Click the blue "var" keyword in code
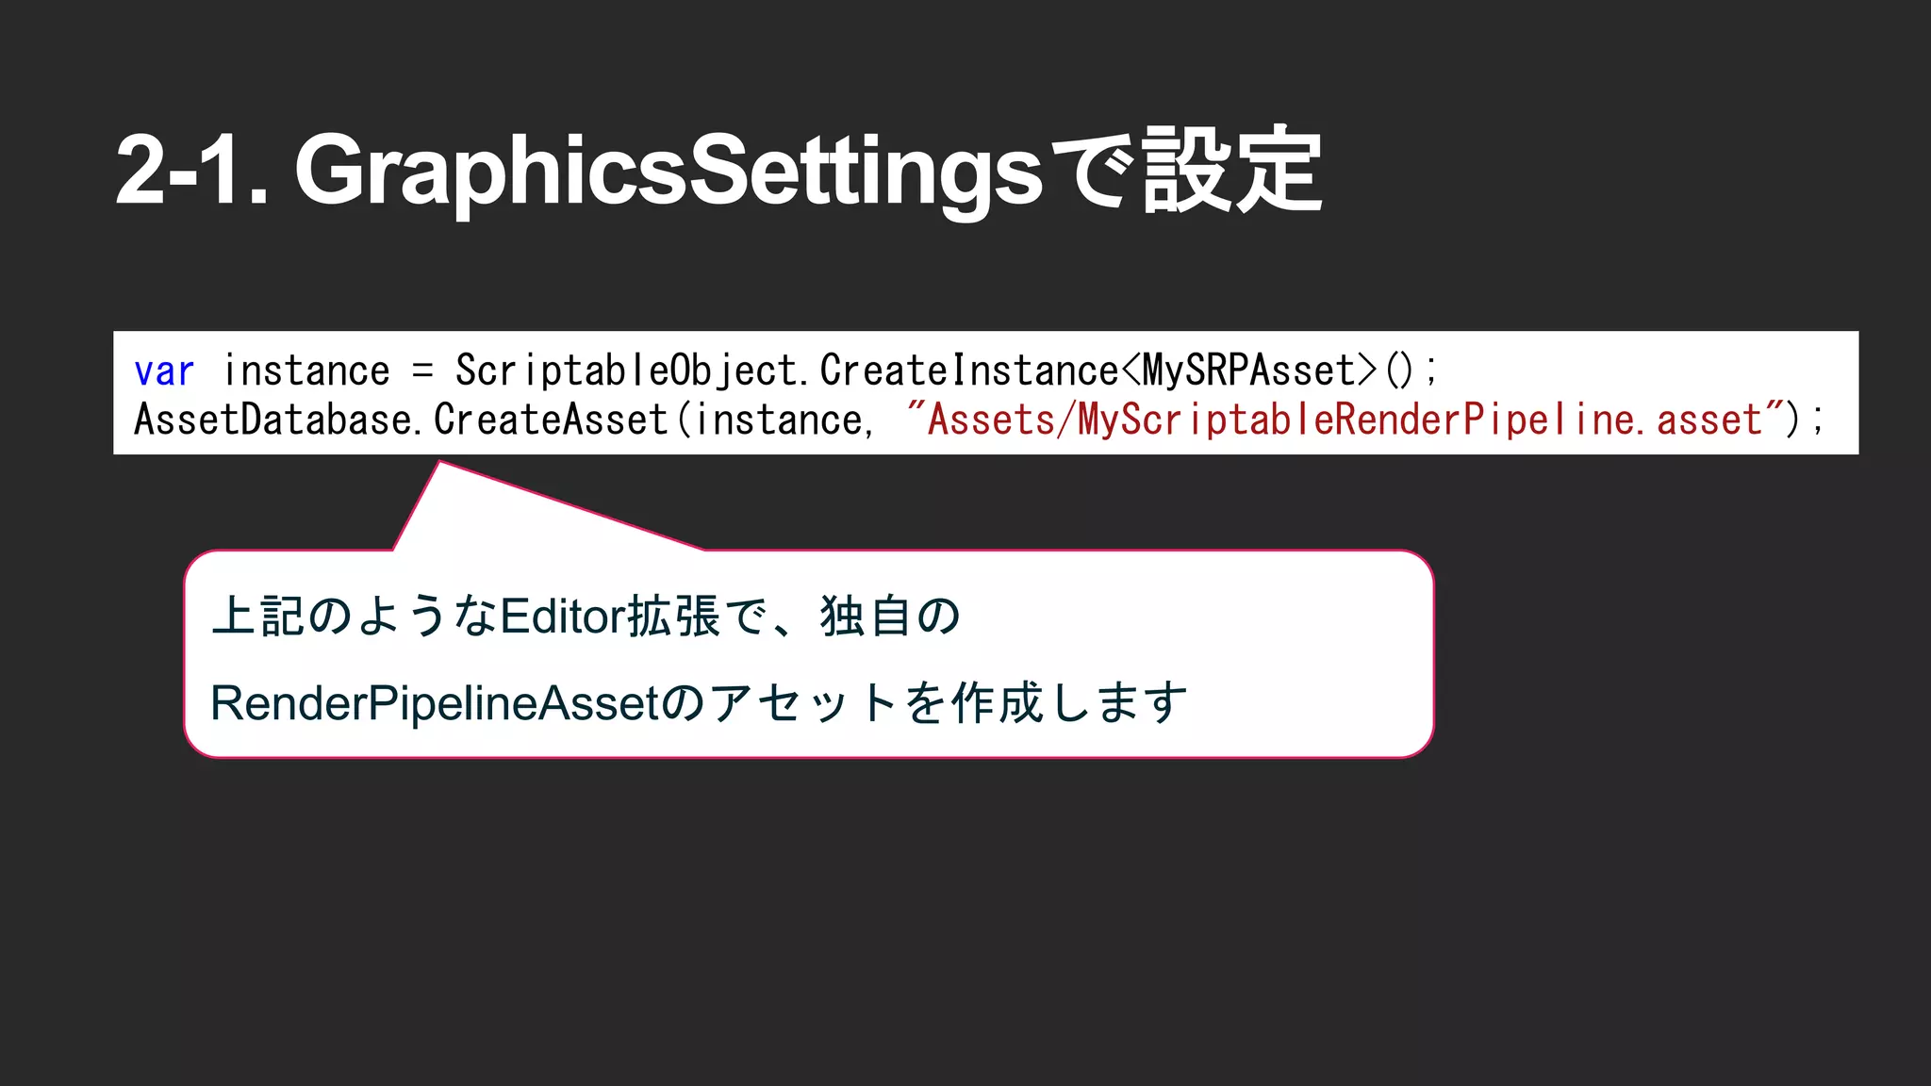The width and height of the screenshot is (1931, 1086). (x=164, y=371)
